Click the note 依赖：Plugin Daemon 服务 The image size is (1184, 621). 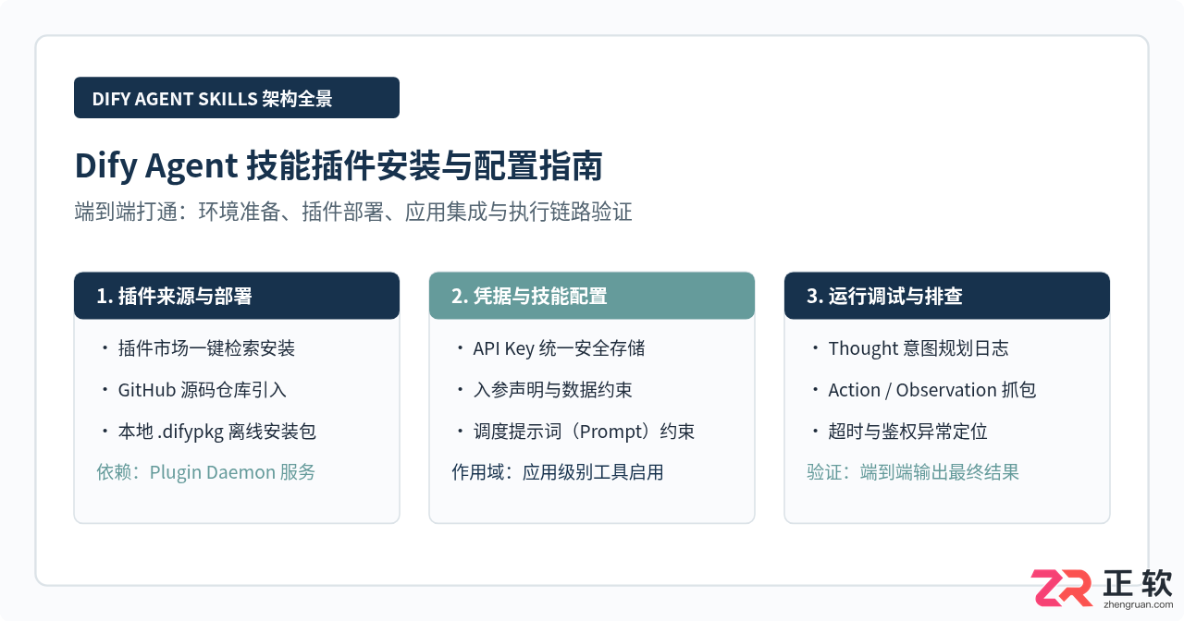[206, 472]
